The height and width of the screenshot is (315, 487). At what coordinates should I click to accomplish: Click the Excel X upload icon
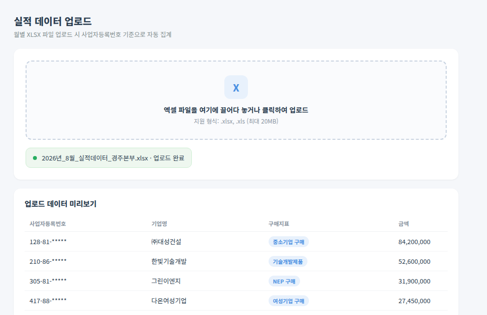pyautogui.click(x=236, y=87)
